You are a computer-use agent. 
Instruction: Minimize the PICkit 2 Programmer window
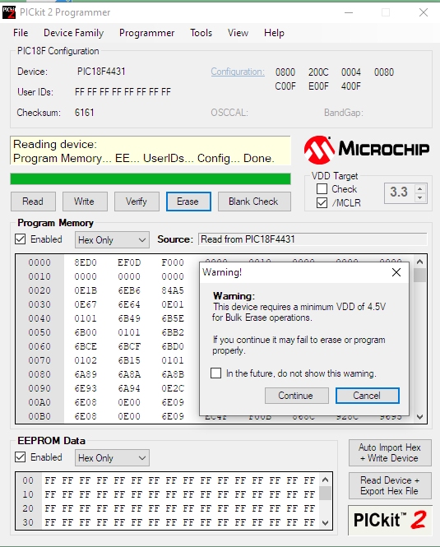349,13
